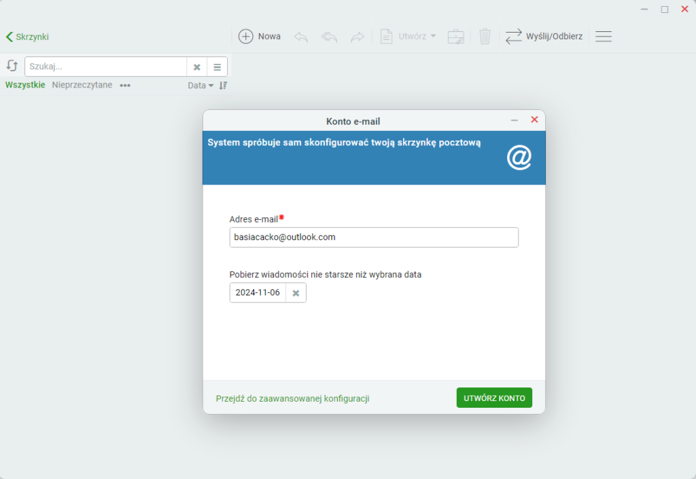Minimize the Konto e-mail dialog
The width and height of the screenshot is (696, 479).
pyautogui.click(x=514, y=120)
